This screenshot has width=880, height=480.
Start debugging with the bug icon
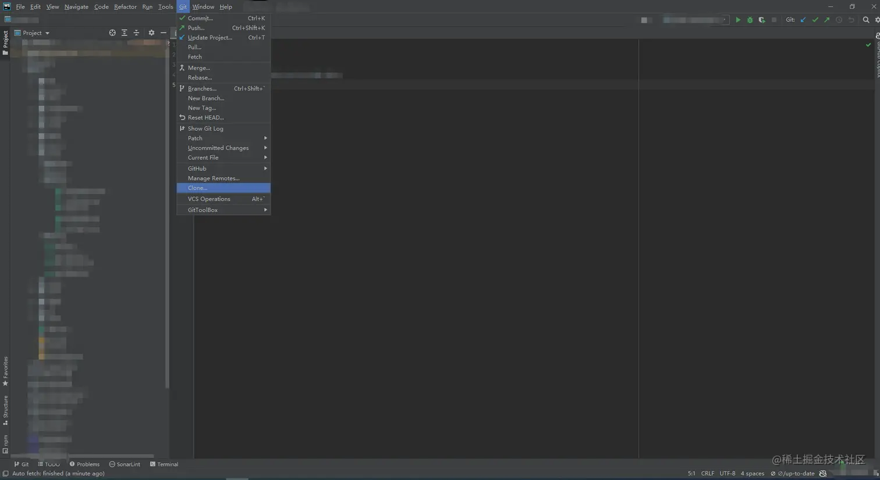pyautogui.click(x=750, y=20)
